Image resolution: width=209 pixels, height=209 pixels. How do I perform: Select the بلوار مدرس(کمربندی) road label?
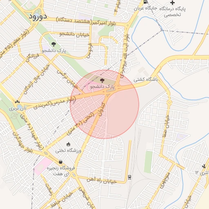pyautogui.click(x=55, y=103)
